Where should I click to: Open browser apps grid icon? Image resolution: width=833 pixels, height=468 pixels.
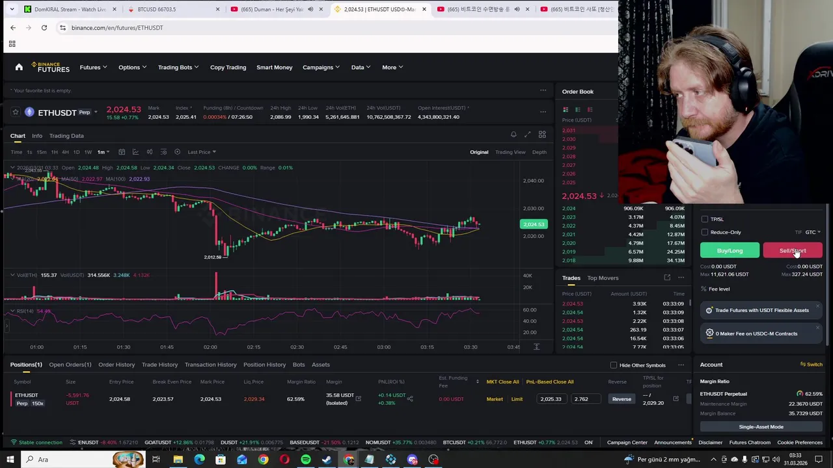click(12, 44)
